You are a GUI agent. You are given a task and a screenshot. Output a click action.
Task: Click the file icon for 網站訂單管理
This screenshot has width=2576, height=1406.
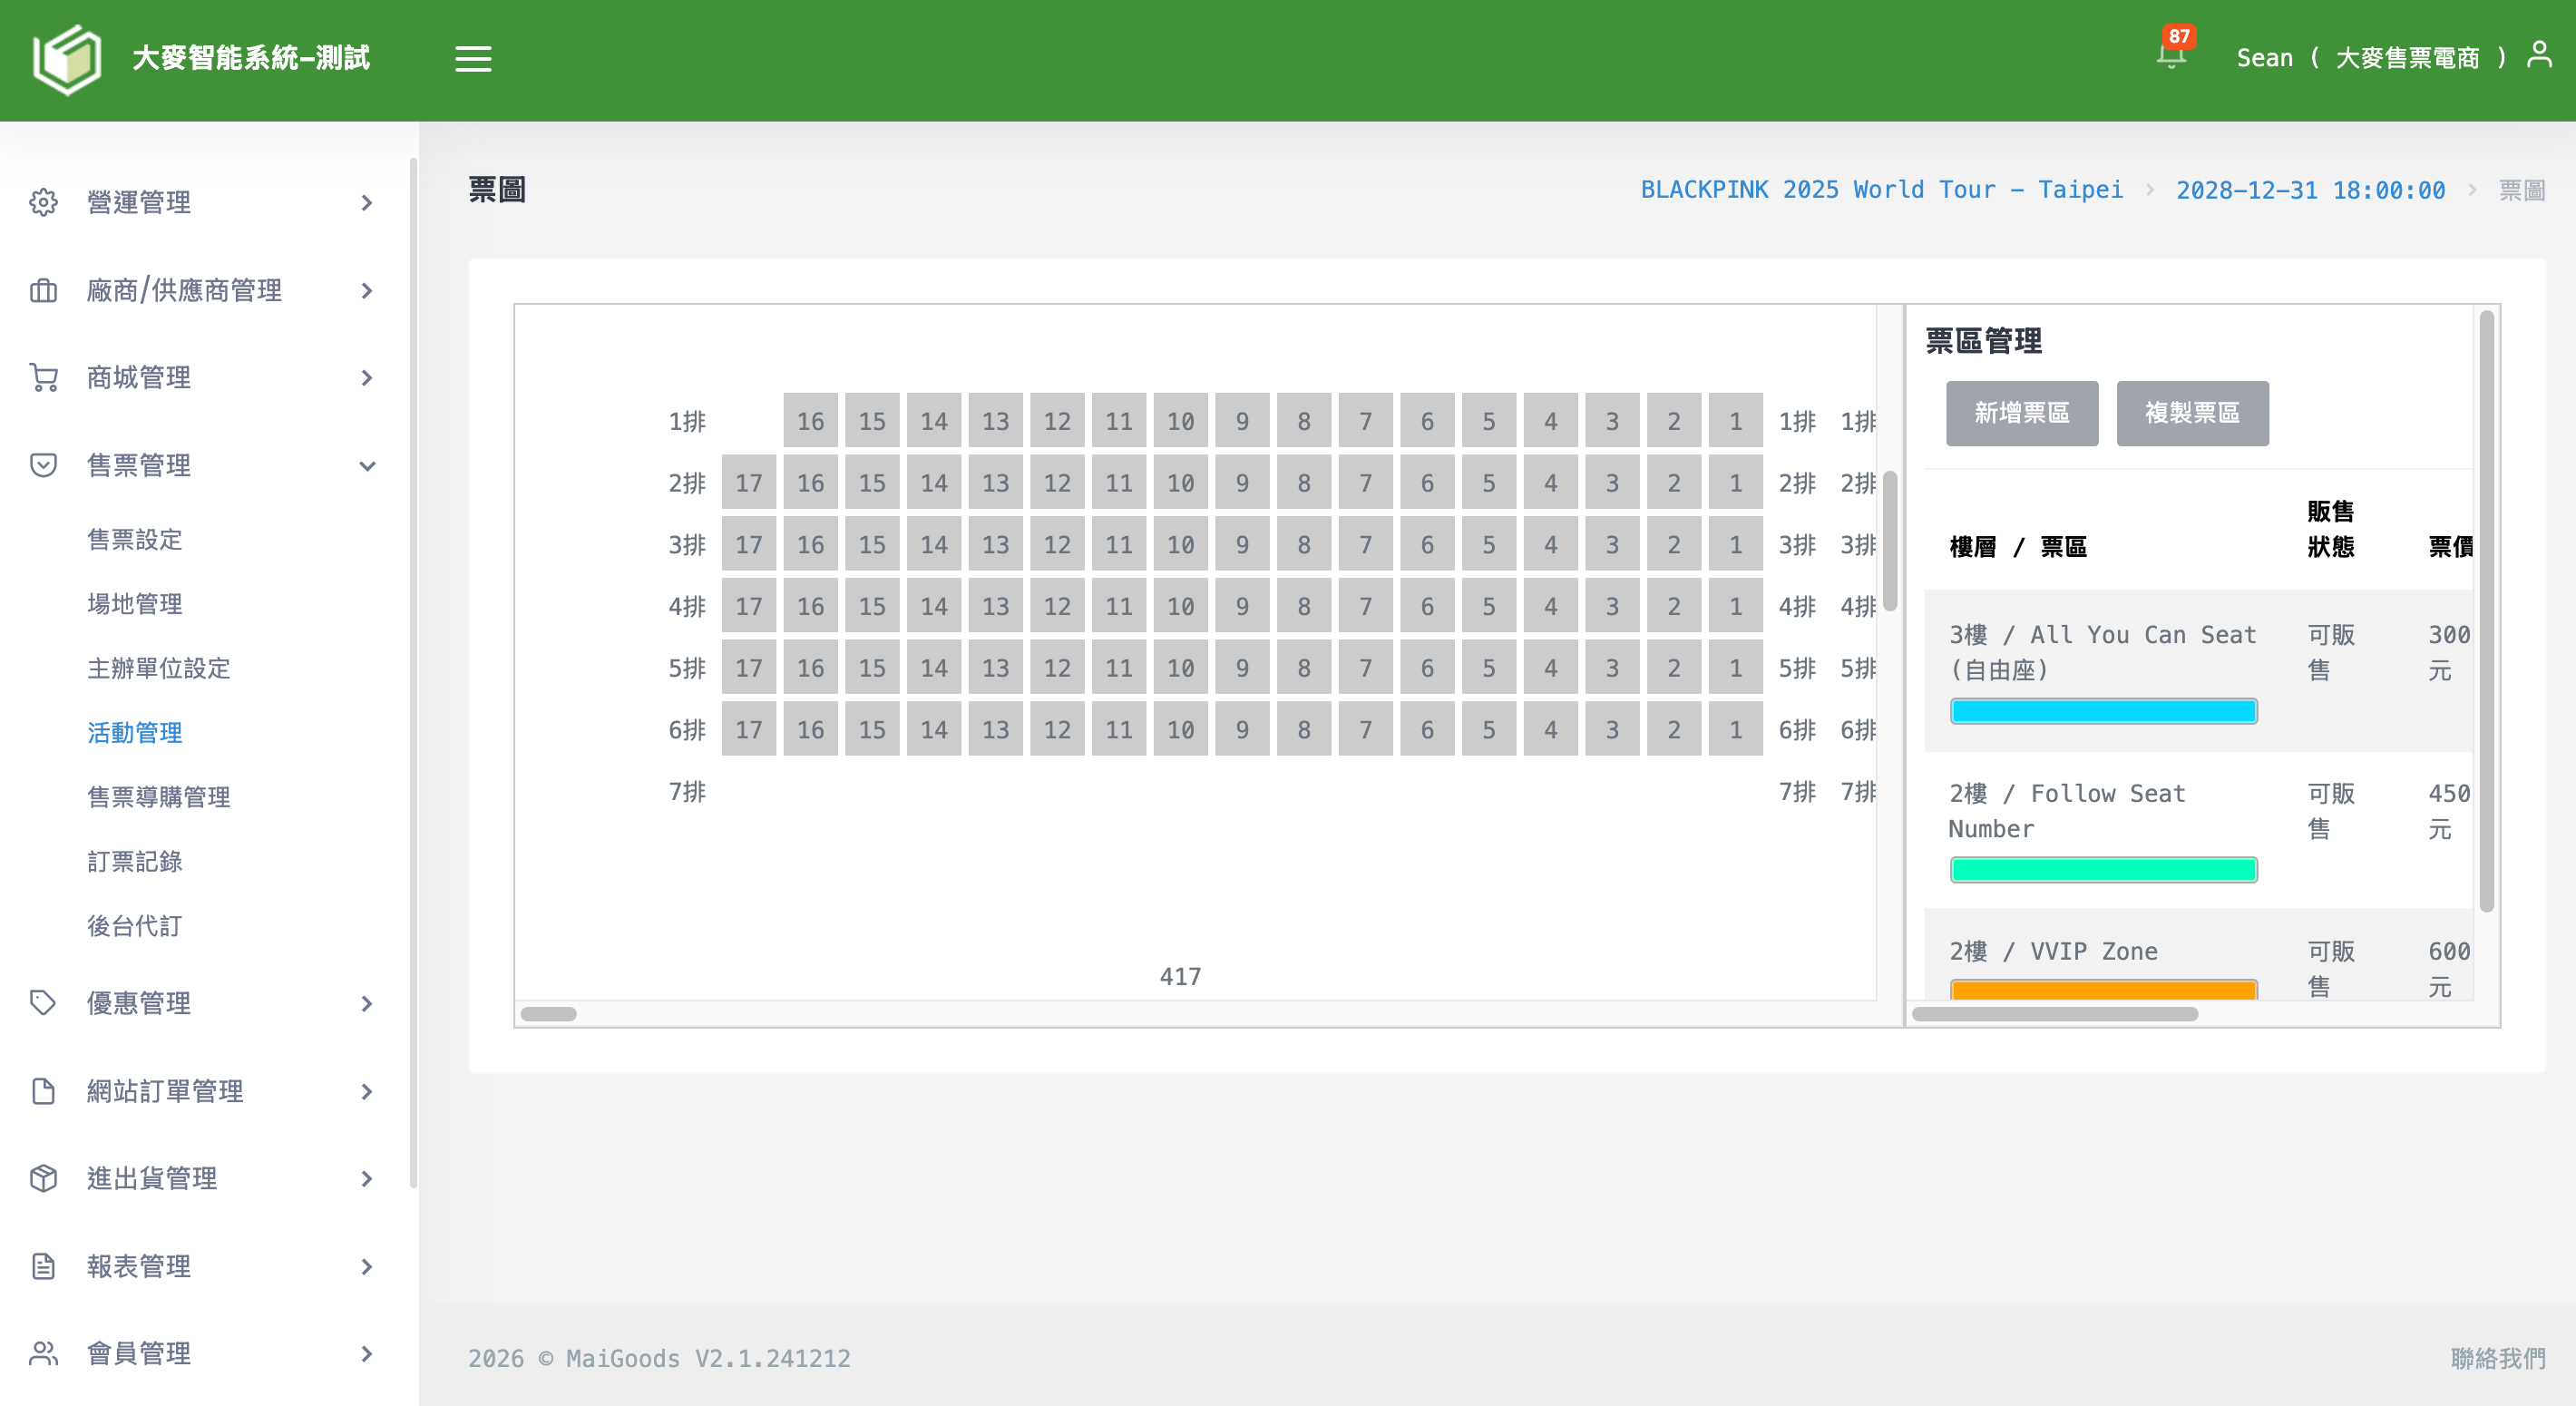(x=43, y=1091)
